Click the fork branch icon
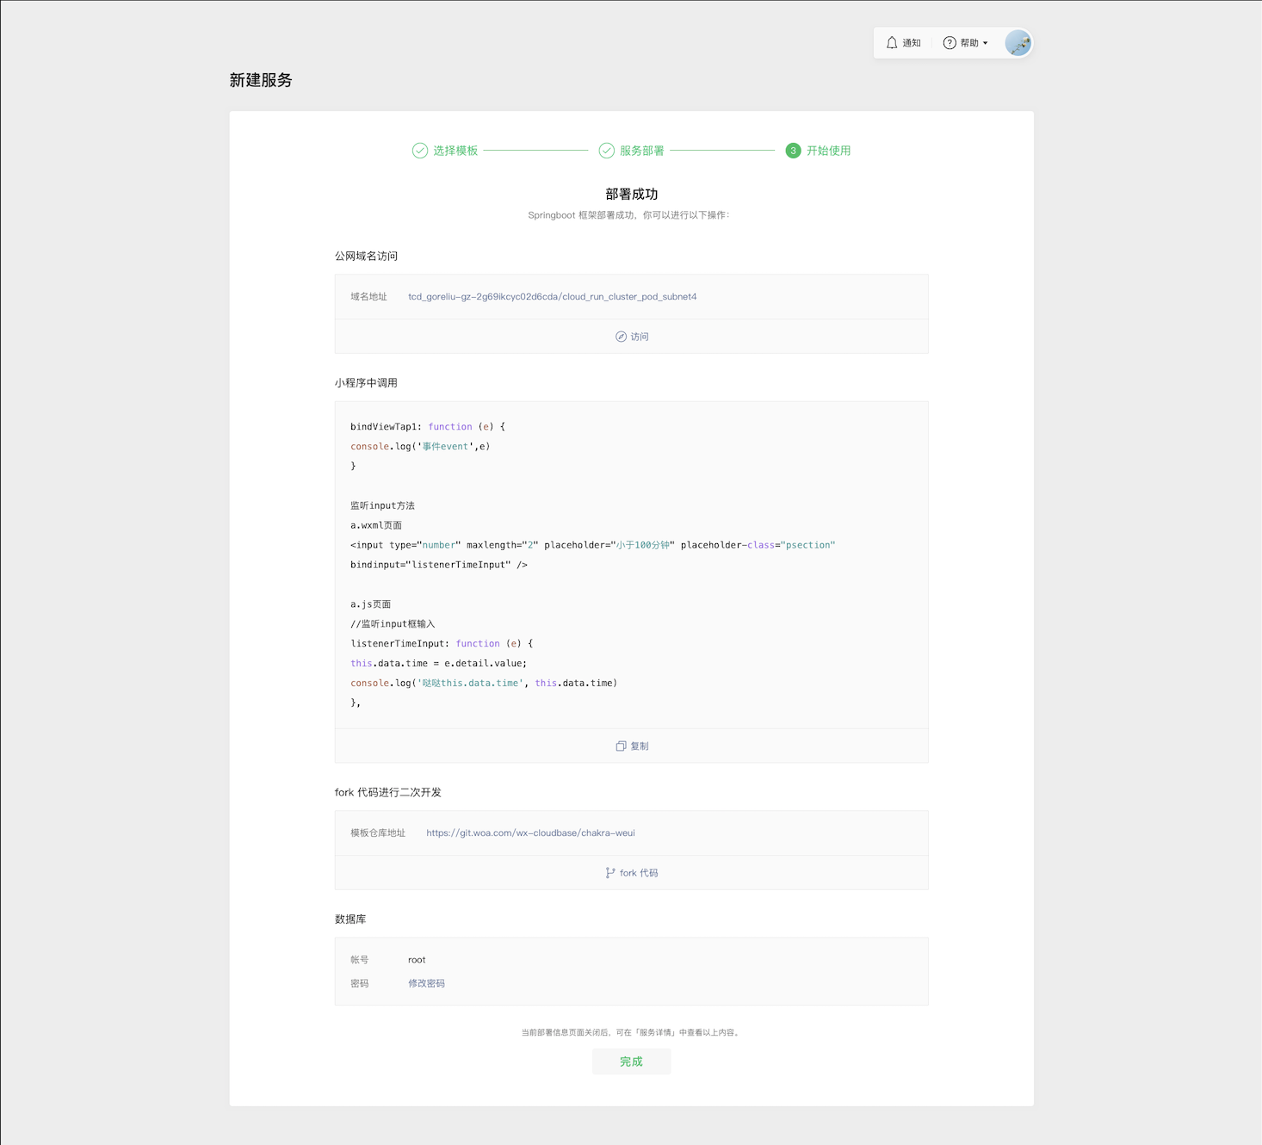Screen dimensions: 1262x1145 (x=610, y=873)
